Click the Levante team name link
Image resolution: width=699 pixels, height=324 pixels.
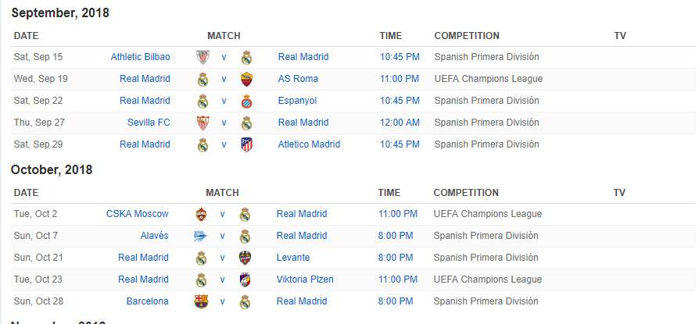point(293,258)
